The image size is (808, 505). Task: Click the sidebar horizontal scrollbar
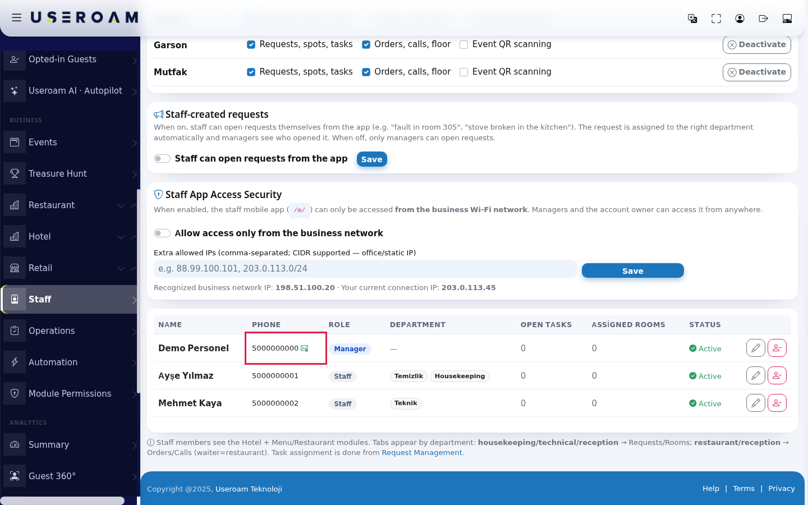point(62,501)
